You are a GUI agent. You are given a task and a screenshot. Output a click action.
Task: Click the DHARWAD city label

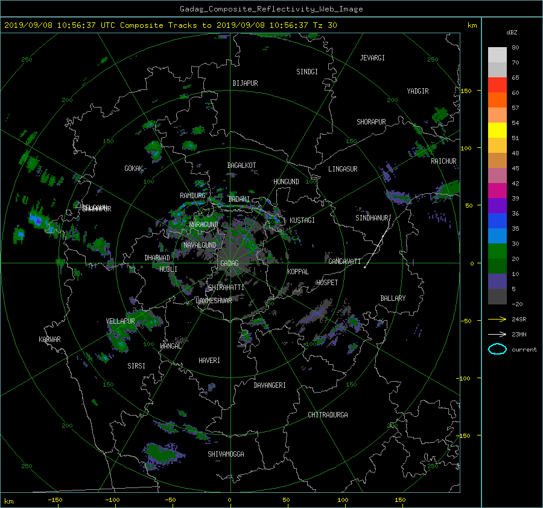[157, 258]
